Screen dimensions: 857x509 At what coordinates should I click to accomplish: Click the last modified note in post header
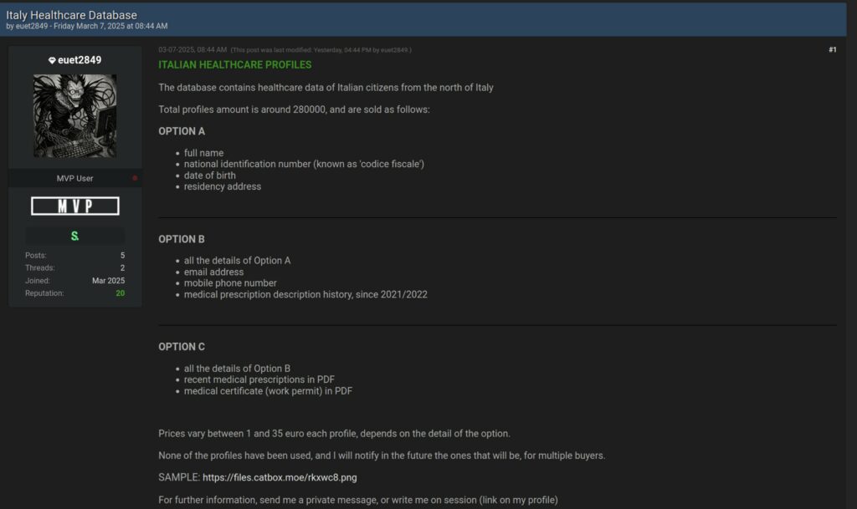point(321,50)
